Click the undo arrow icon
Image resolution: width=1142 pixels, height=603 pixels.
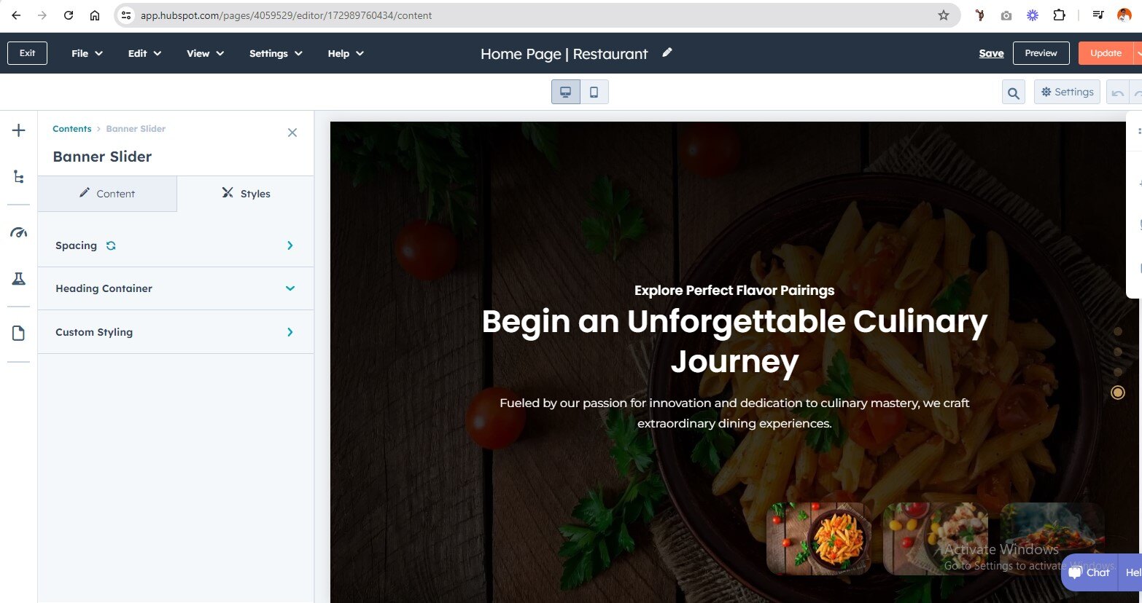pos(1117,92)
